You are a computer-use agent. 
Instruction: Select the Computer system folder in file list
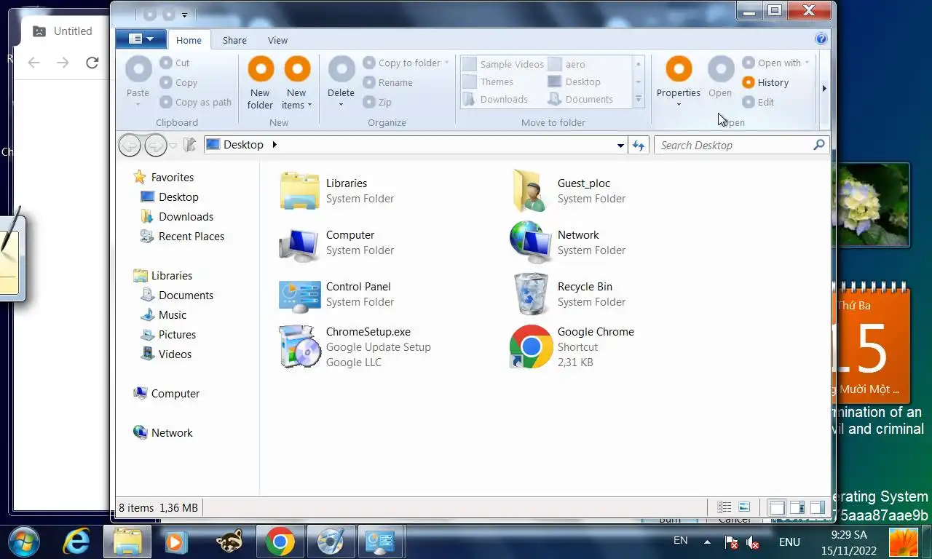(x=336, y=242)
